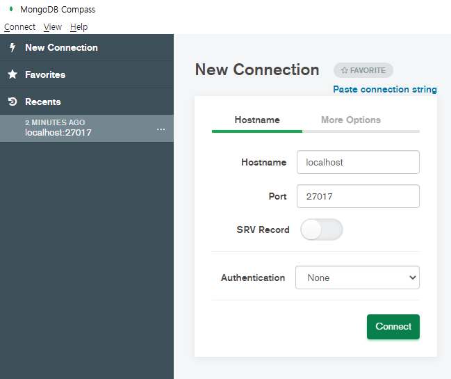Switch to the More Options tab
This screenshot has width=451, height=379.
coord(351,120)
